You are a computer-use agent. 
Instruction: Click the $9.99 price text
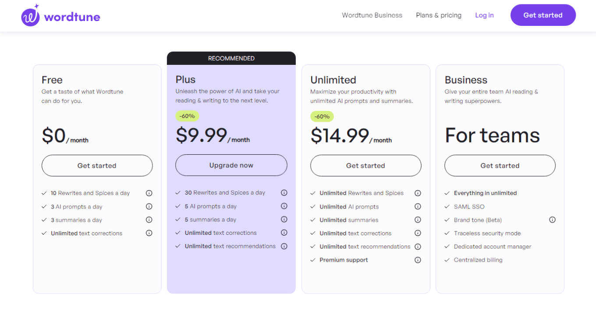click(x=202, y=135)
